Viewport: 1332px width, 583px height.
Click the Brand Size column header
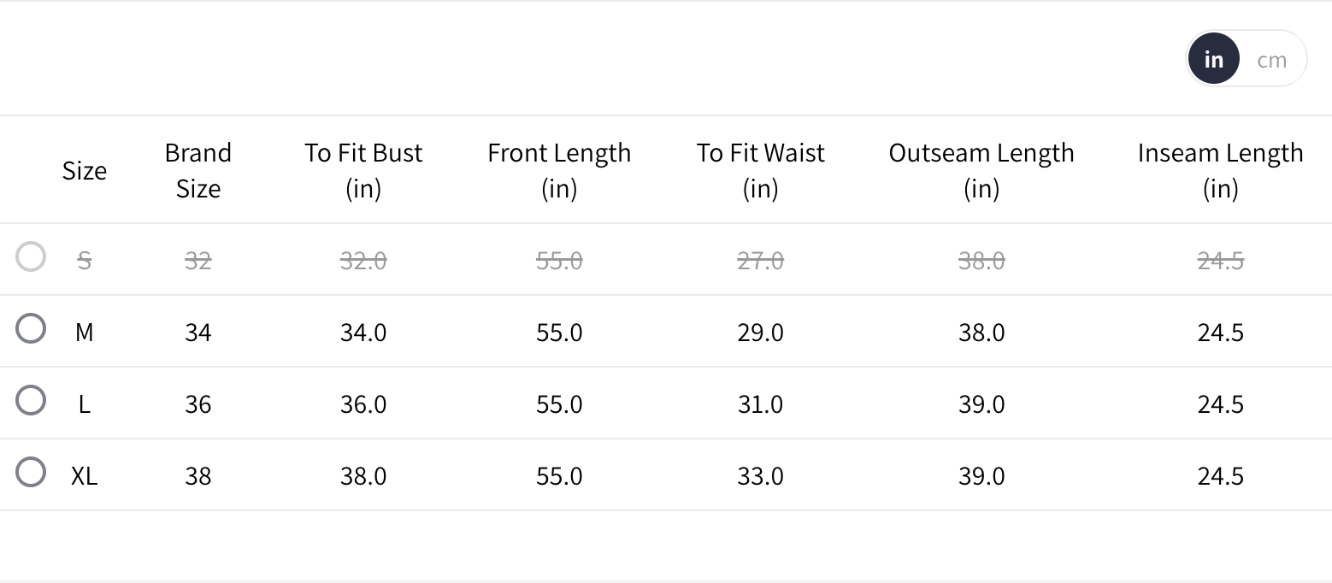coord(197,170)
